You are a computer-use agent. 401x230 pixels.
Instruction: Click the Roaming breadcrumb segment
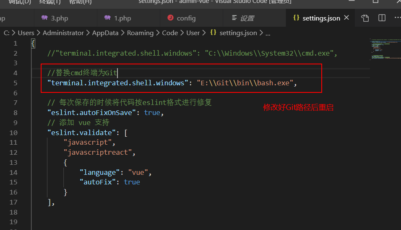[140, 33]
